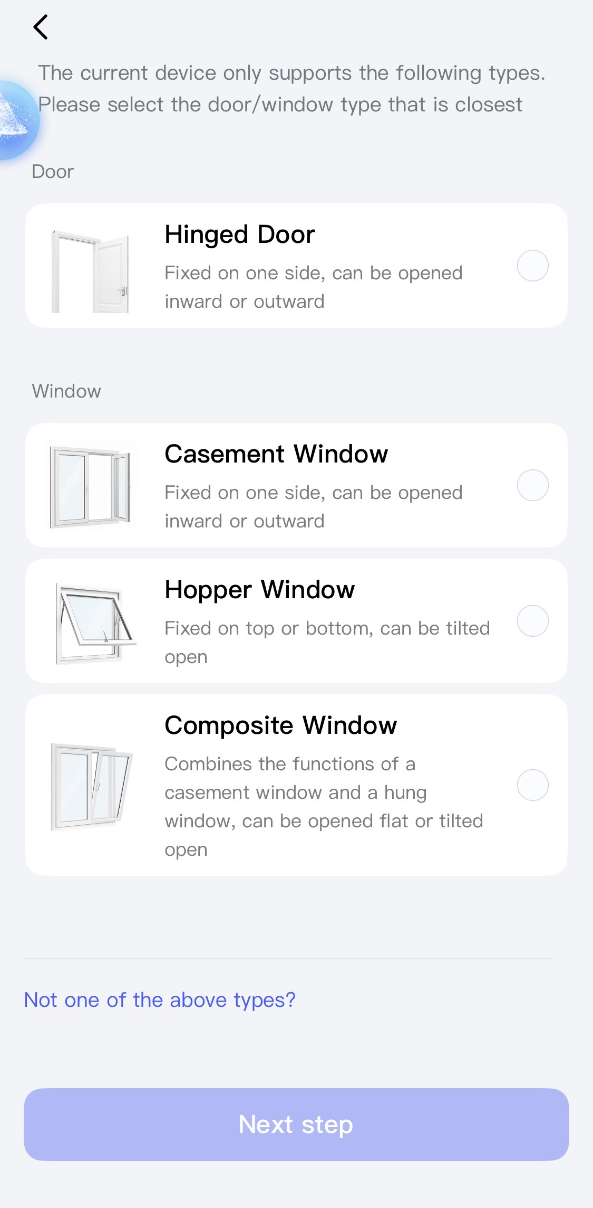The image size is (593, 1208).
Task: Choose the Hopper Window radio button
Action: [532, 621]
